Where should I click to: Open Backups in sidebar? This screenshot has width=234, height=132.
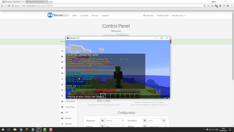pyautogui.click(x=68, y=118)
